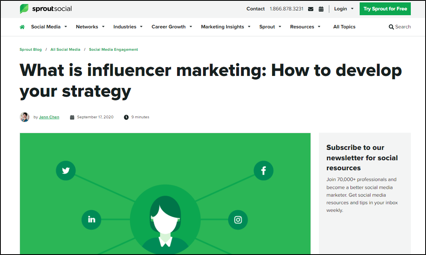
Task: Open the Resources menu item
Action: [305, 27]
